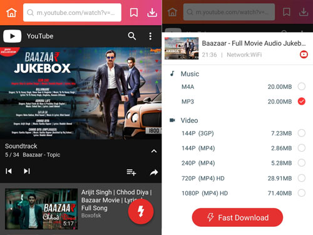Open YouTube three-dot overflow menu
The width and height of the screenshot is (313, 235).
coord(150,36)
